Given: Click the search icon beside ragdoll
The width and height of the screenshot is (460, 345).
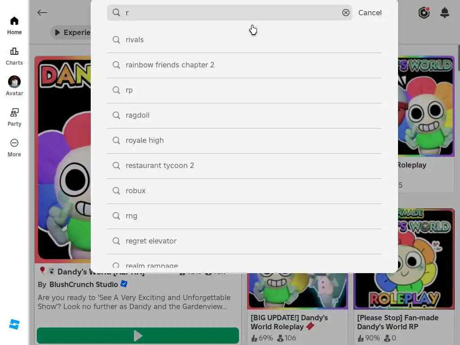Looking at the screenshot, I should click(116, 115).
